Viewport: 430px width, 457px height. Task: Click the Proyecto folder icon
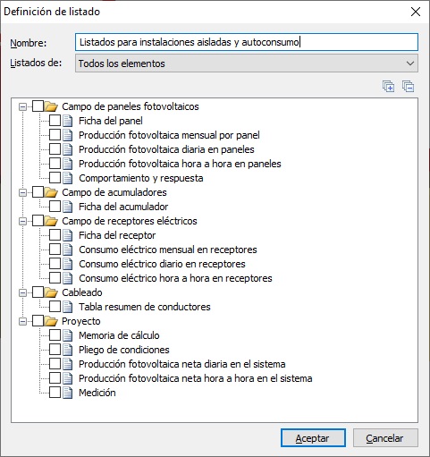click(x=51, y=321)
